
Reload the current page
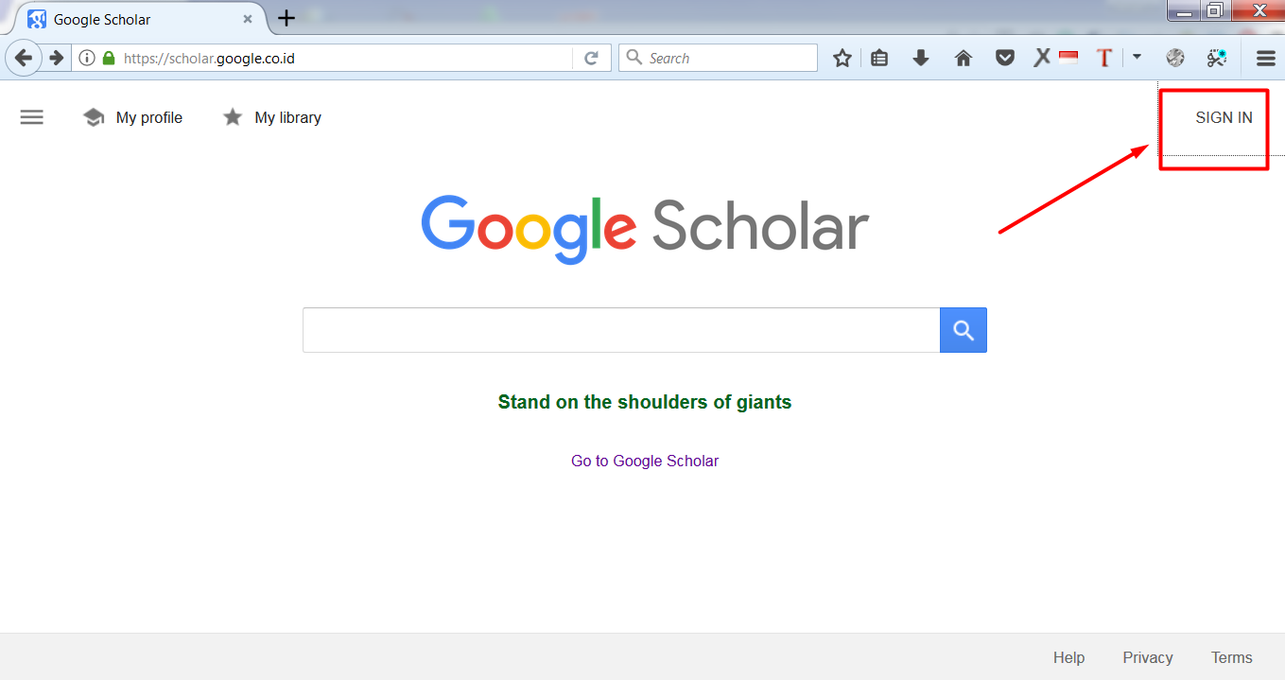591,59
